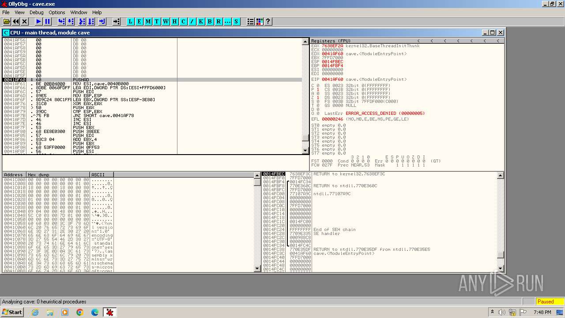Open debugging options list icon
The image size is (565, 318).
point(251,22)
